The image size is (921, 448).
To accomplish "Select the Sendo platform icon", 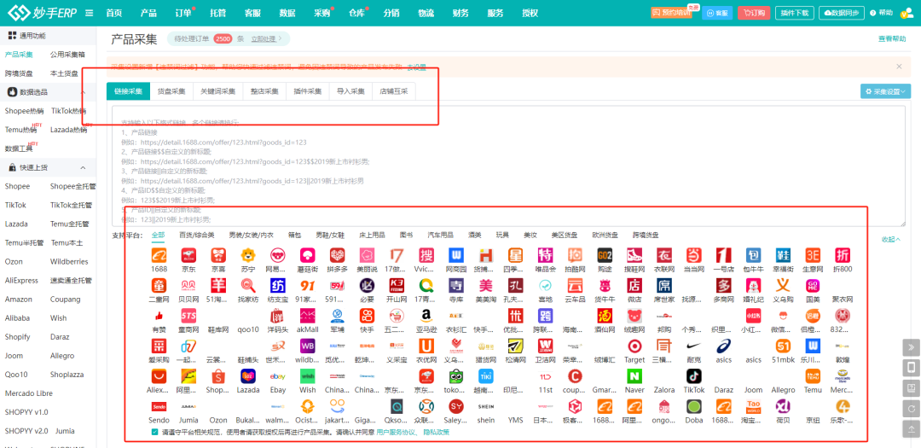I will (x=159, y=406).
